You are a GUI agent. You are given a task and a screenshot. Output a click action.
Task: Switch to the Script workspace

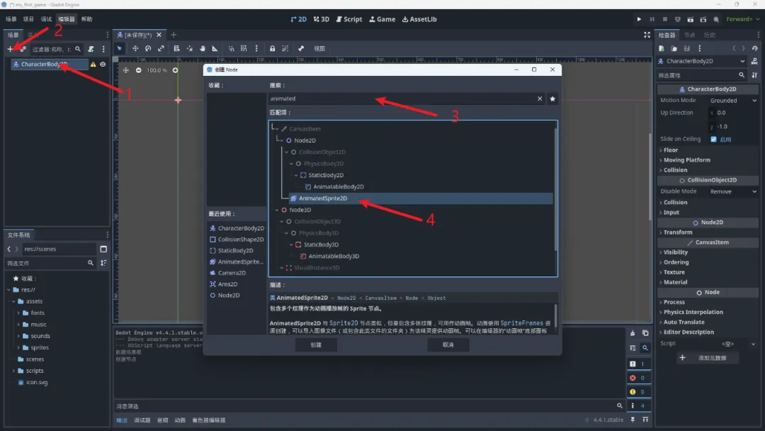[349, 19]
